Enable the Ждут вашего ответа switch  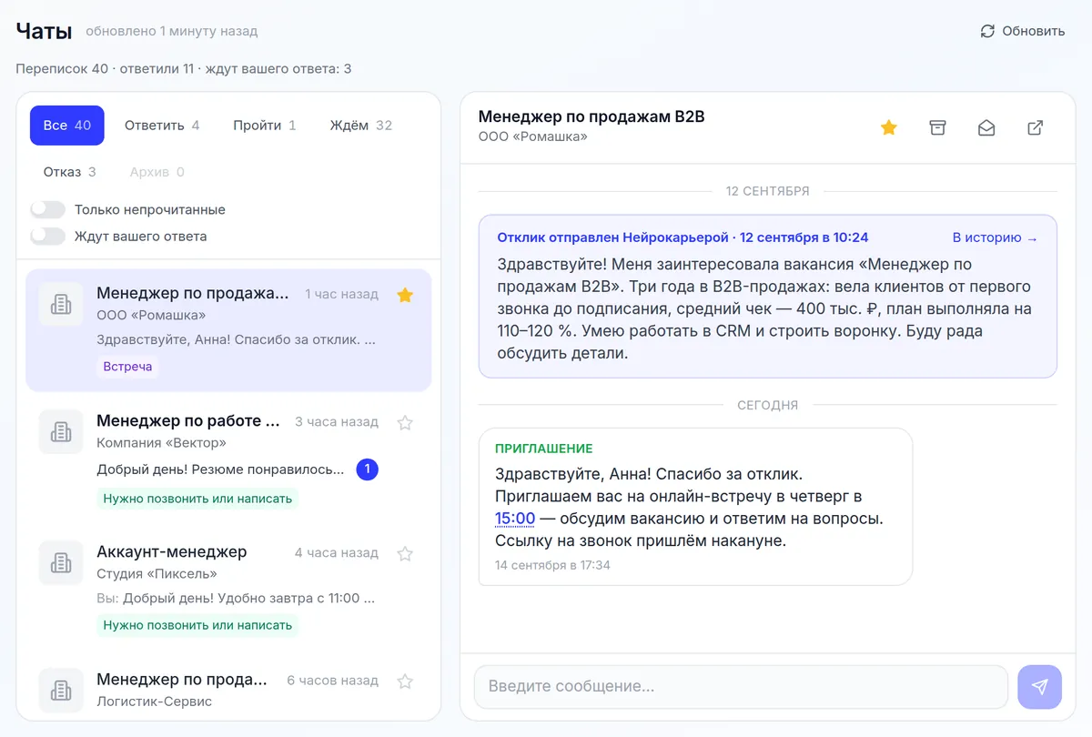coord(48,237)
